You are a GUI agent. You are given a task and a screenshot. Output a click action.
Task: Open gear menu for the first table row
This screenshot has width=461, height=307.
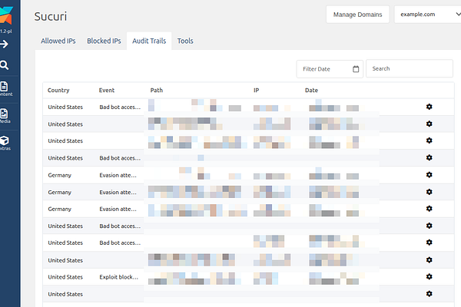point(429,107)
